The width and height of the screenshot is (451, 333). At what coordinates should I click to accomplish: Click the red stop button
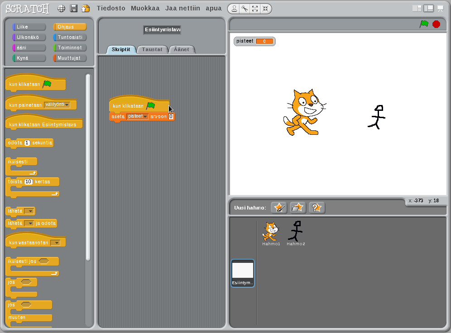437,24
